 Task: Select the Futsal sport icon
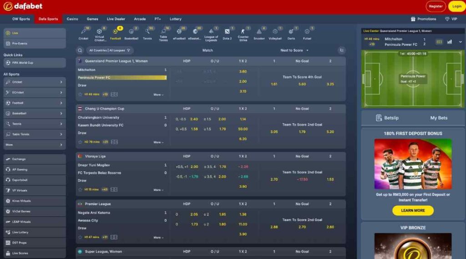(307, 34)
